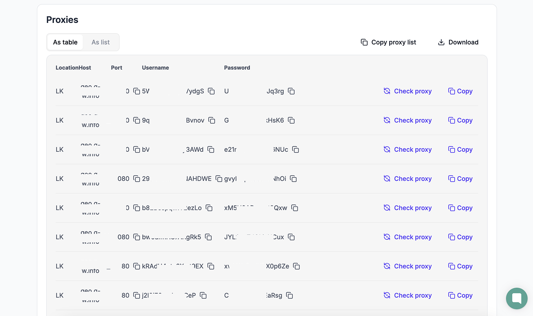Copy password ending in Cux
The height and width of the screenshot is (316, 533).
[291, 237]
